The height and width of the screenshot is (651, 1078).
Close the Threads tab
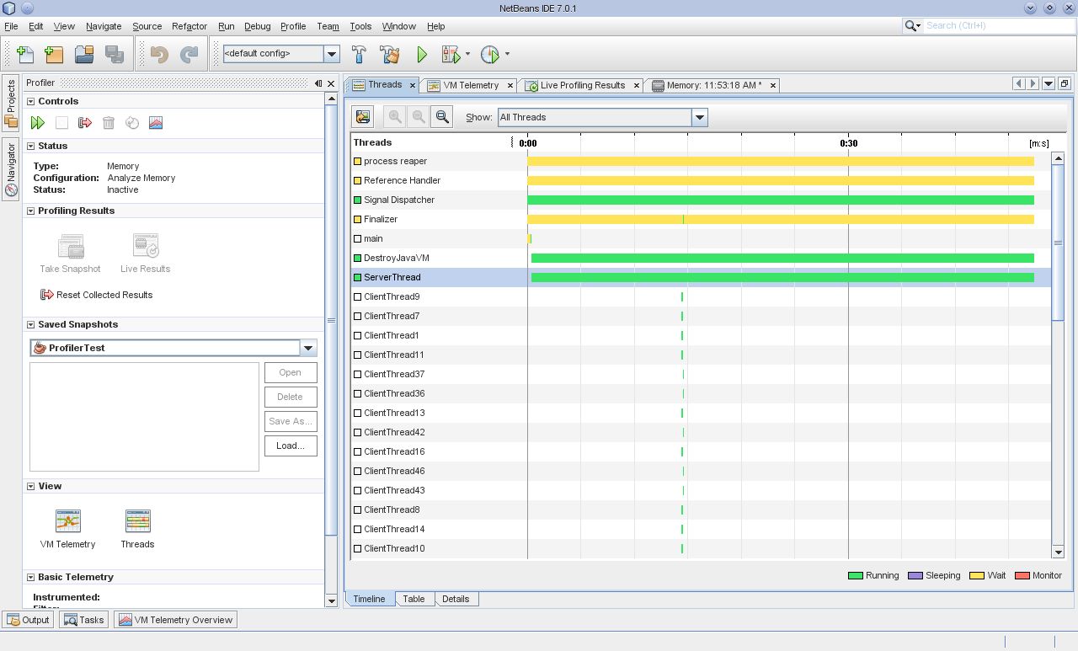(x=413, y=85)
